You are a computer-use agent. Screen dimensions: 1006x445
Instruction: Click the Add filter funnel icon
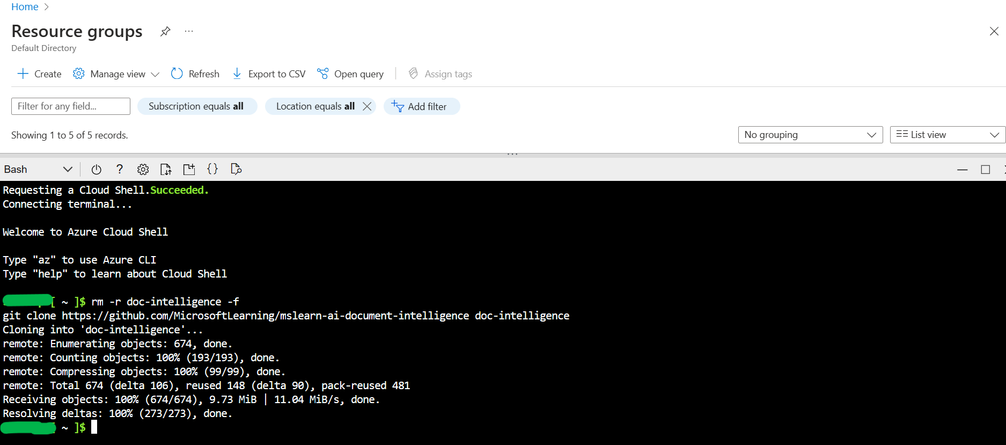[398, 106]
